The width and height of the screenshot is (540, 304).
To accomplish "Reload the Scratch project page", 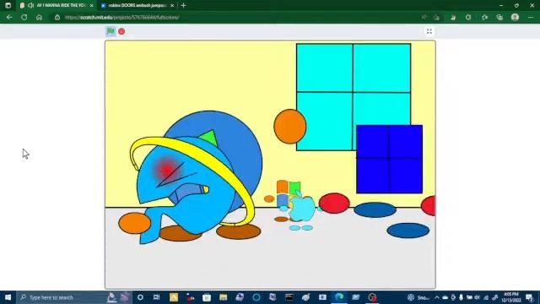I will coord(24,17).
